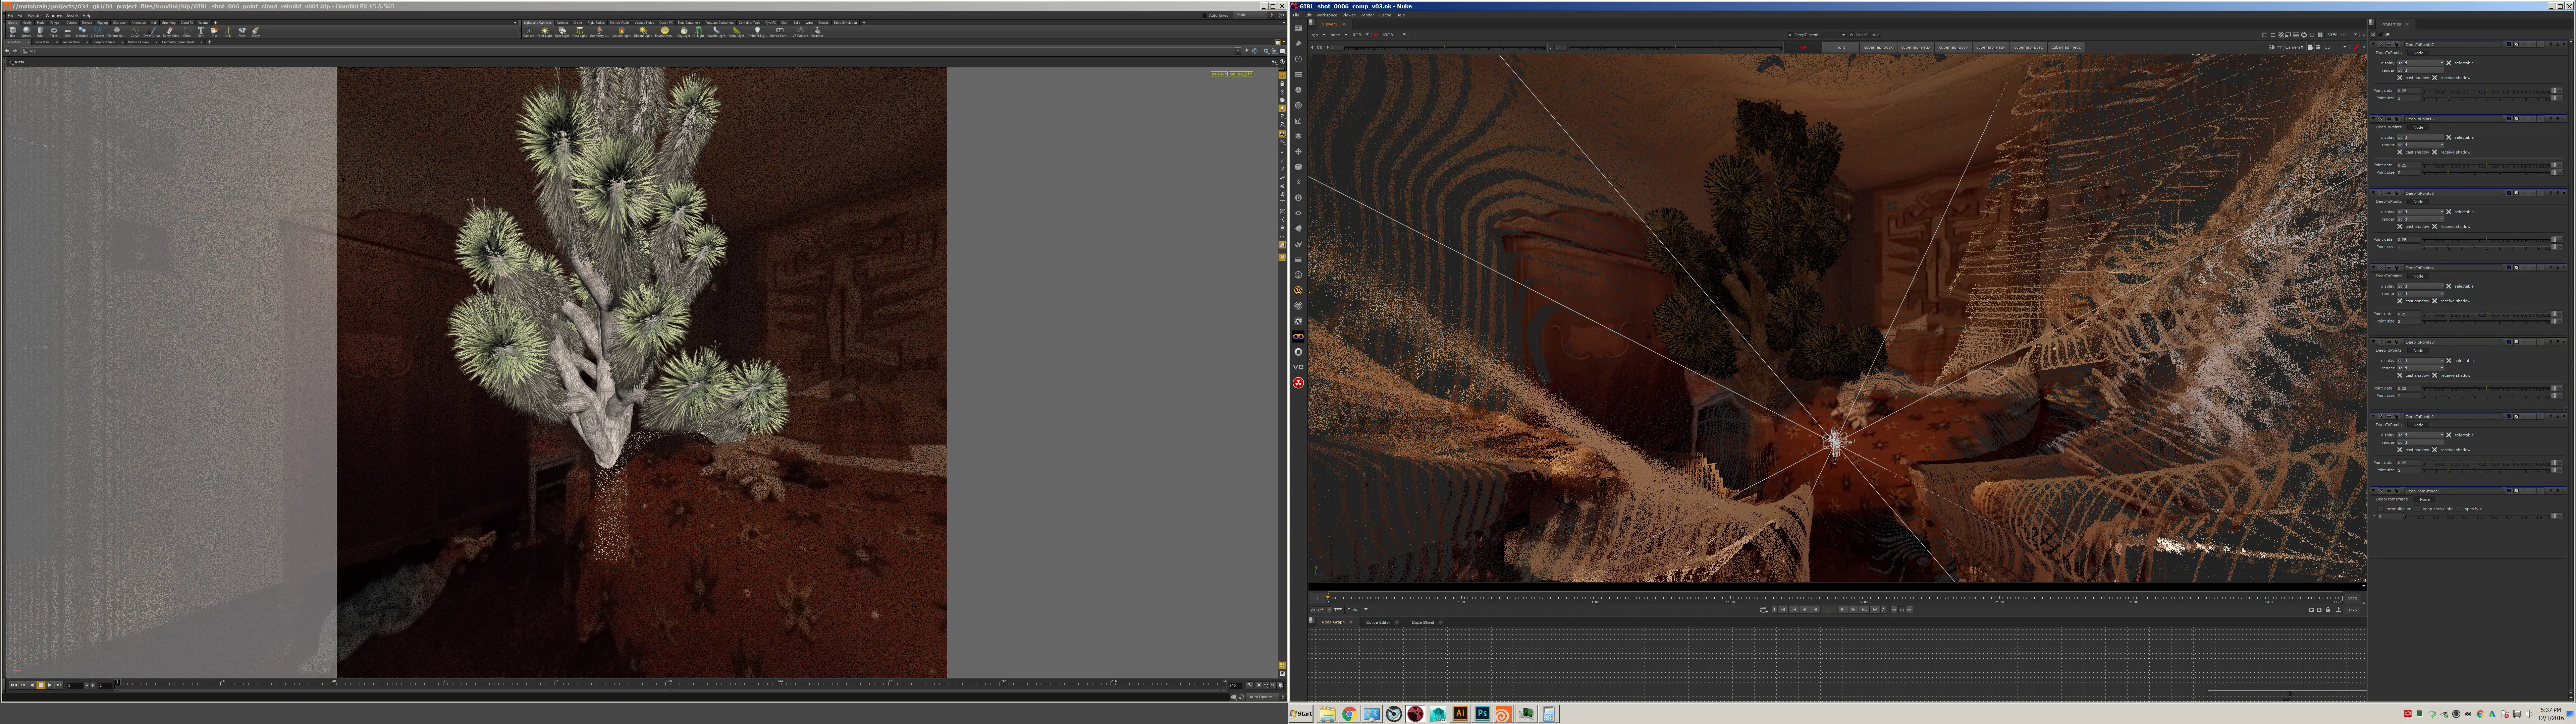This screenshot has width=2576, height=724.
Task: Open Houdini's Windows menu
Action: pos(54,16)
